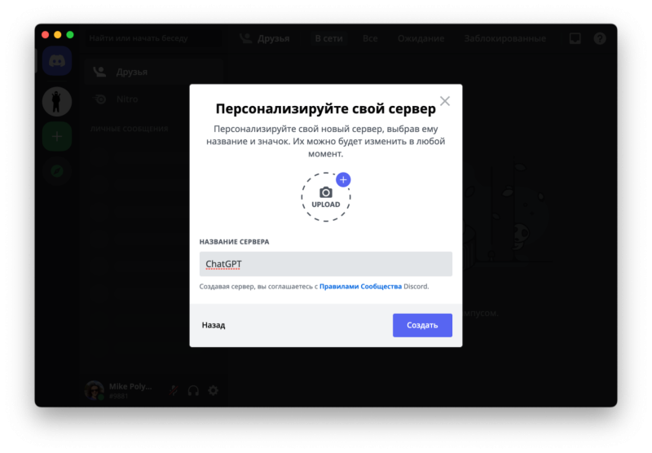Add a server with green plus icon
Viewport: 652px width, 453px height.
[x=57, y=136]
